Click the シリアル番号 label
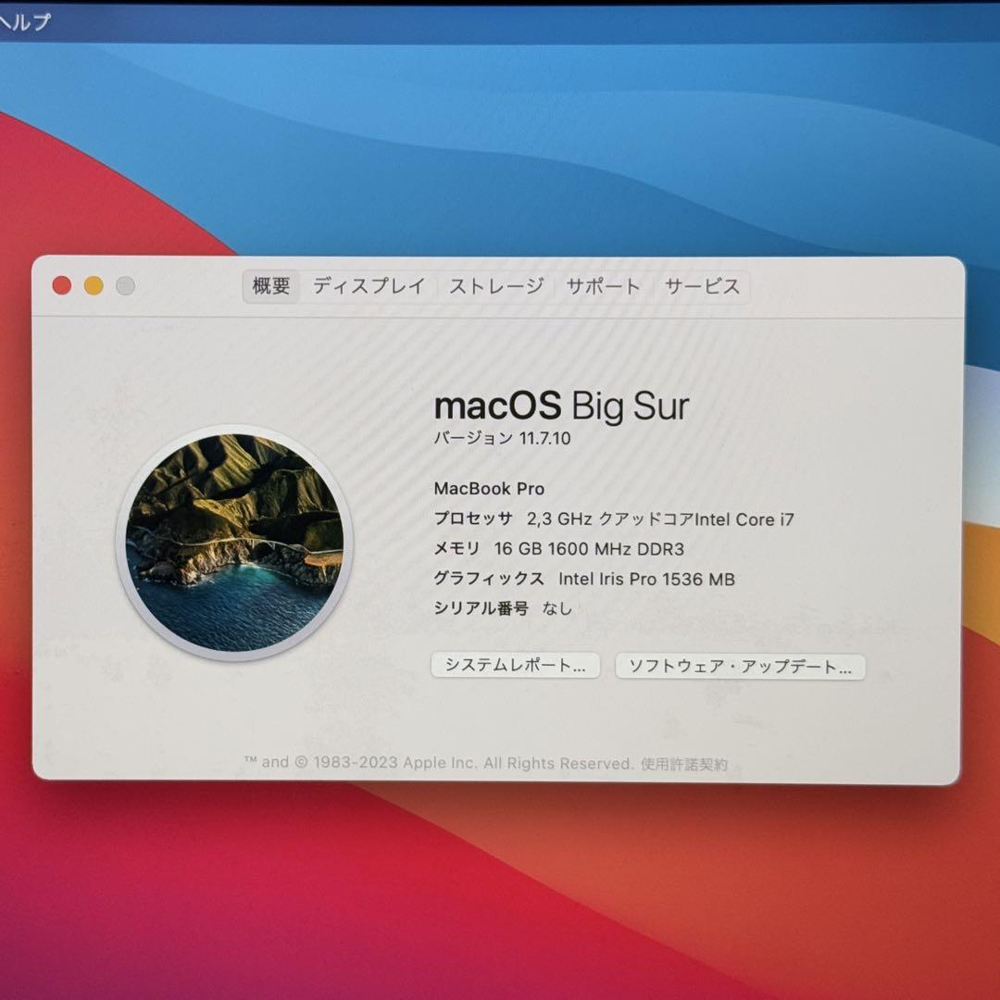 tap(481, 608)
